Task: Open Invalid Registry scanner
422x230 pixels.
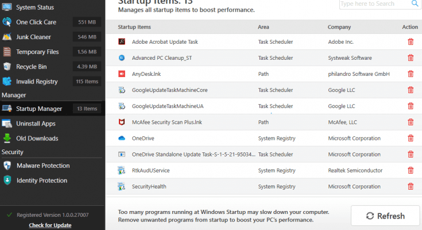Action: (37, 82)
